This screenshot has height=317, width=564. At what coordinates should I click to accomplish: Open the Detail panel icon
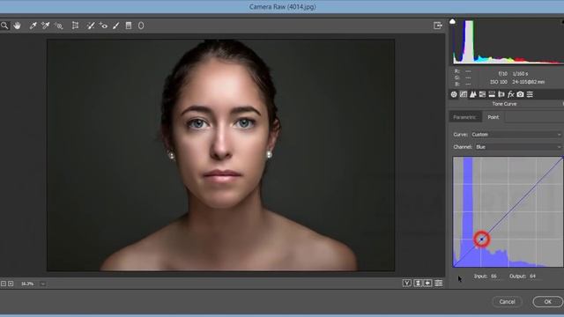473,94
